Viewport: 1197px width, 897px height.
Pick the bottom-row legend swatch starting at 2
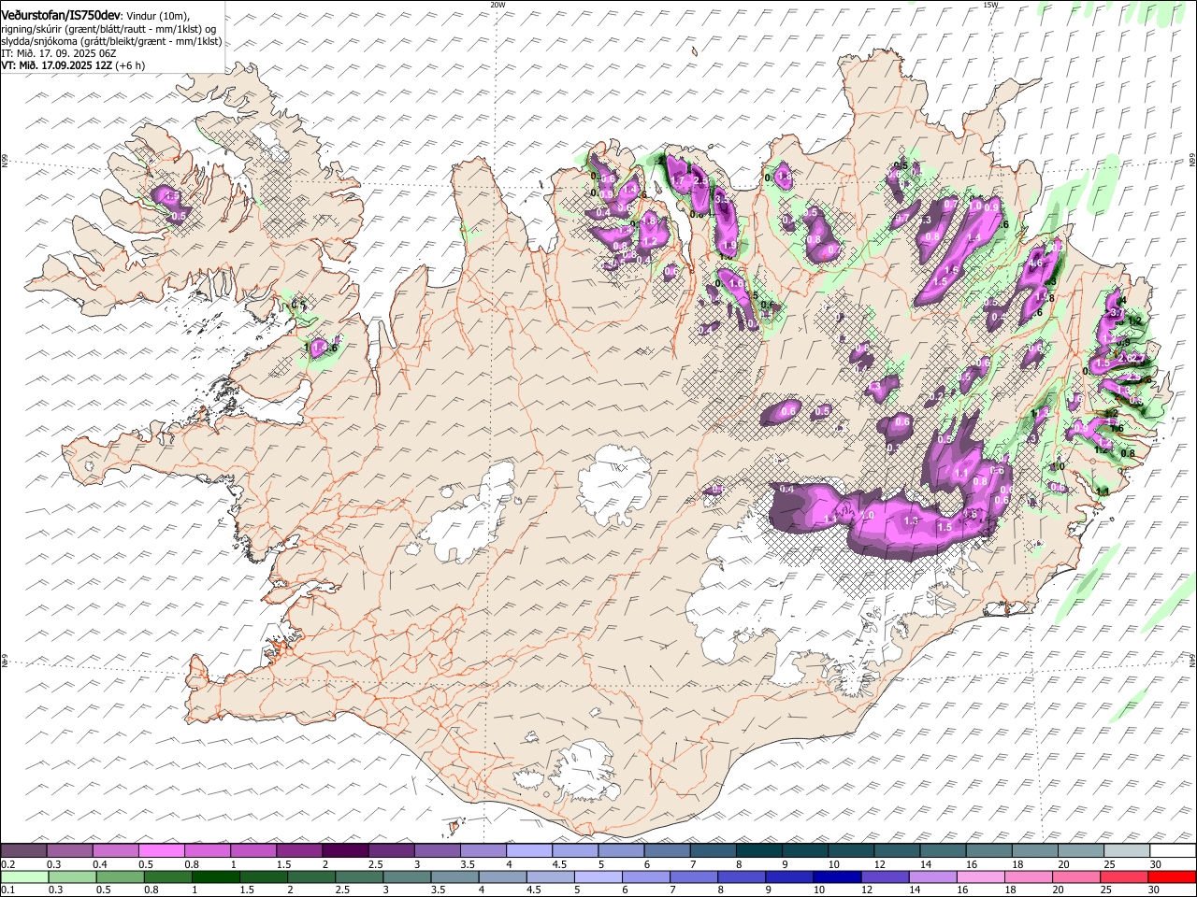[x=311, y=877]
